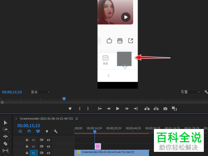Open the sequence panel menu icon
208x156 pixels.
coord(77,119)
